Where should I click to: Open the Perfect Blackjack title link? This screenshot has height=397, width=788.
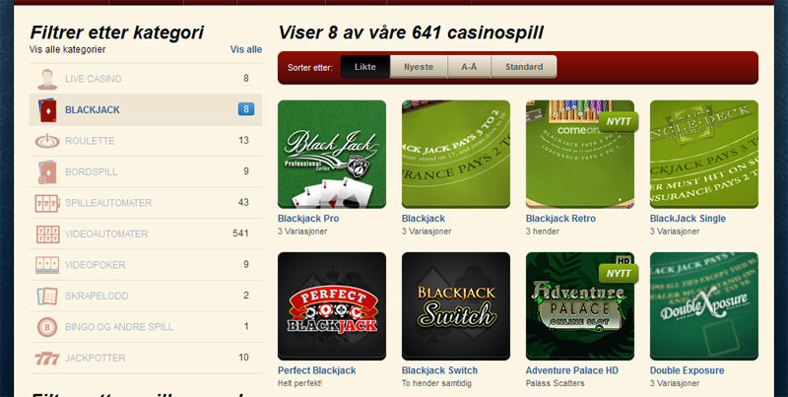316,370
